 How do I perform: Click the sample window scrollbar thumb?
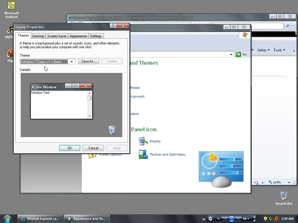coord(90,98)
